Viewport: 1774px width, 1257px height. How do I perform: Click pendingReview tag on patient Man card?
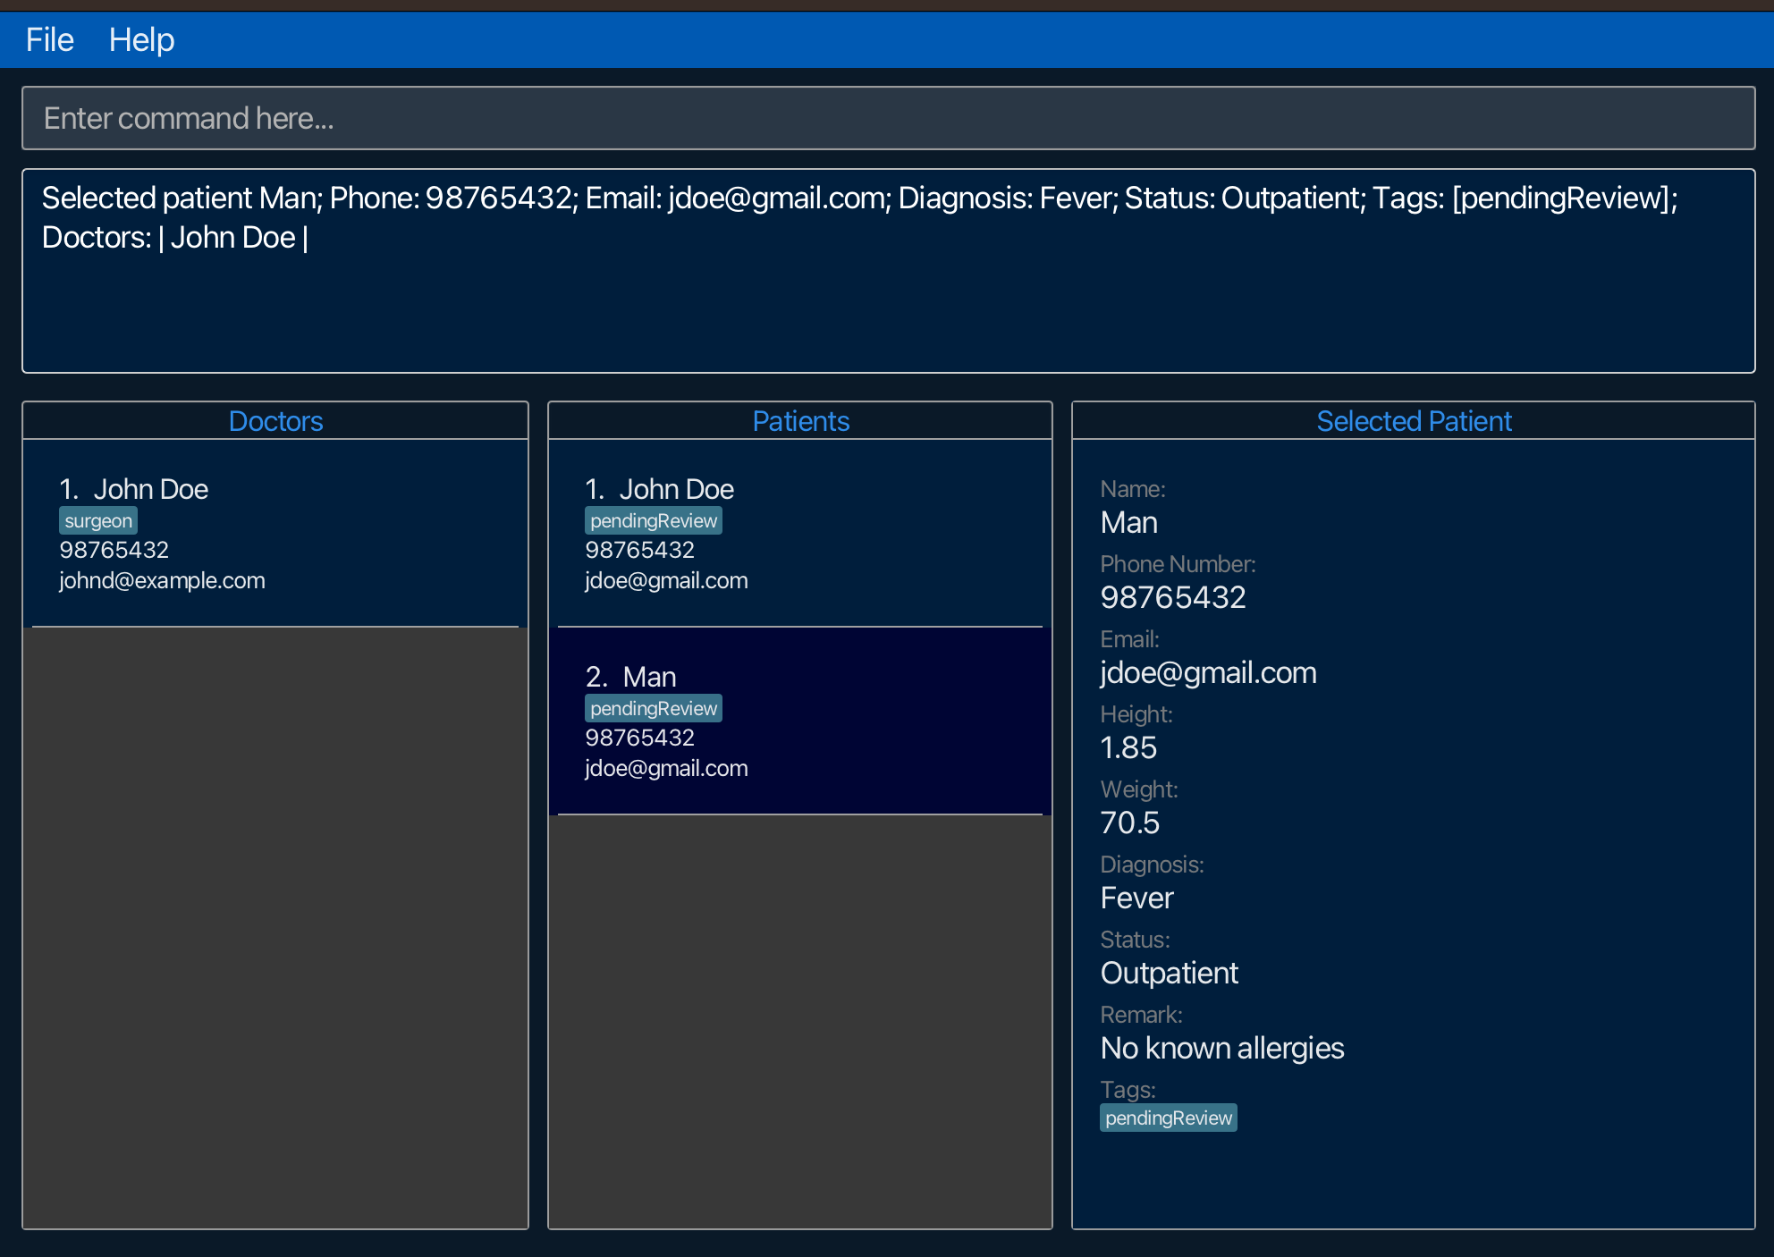(x=654, y=708)
